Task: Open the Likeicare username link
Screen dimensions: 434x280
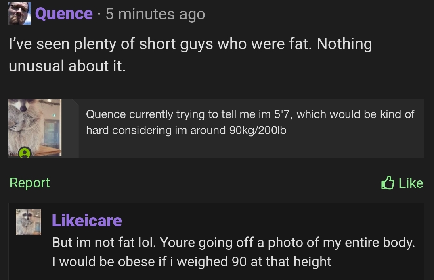Action: coord(87,220)
